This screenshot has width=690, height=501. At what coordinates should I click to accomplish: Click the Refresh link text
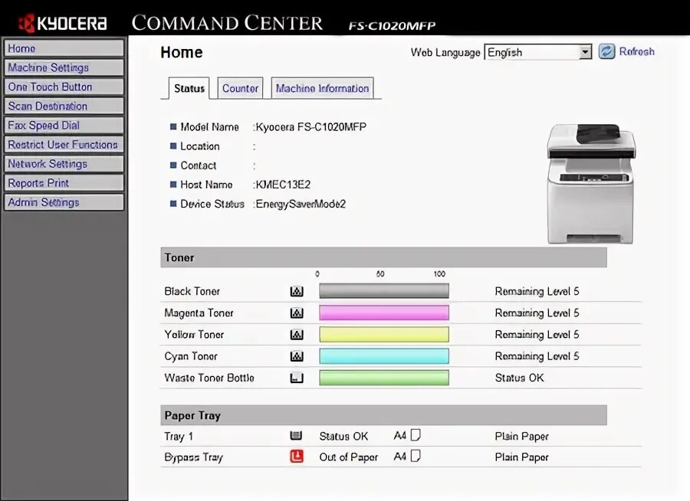click(636, 51)
